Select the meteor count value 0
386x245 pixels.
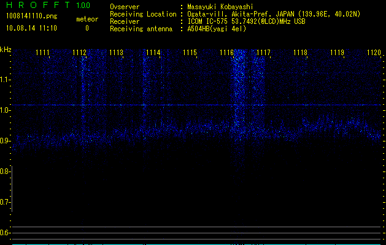[x=87, y=28]
